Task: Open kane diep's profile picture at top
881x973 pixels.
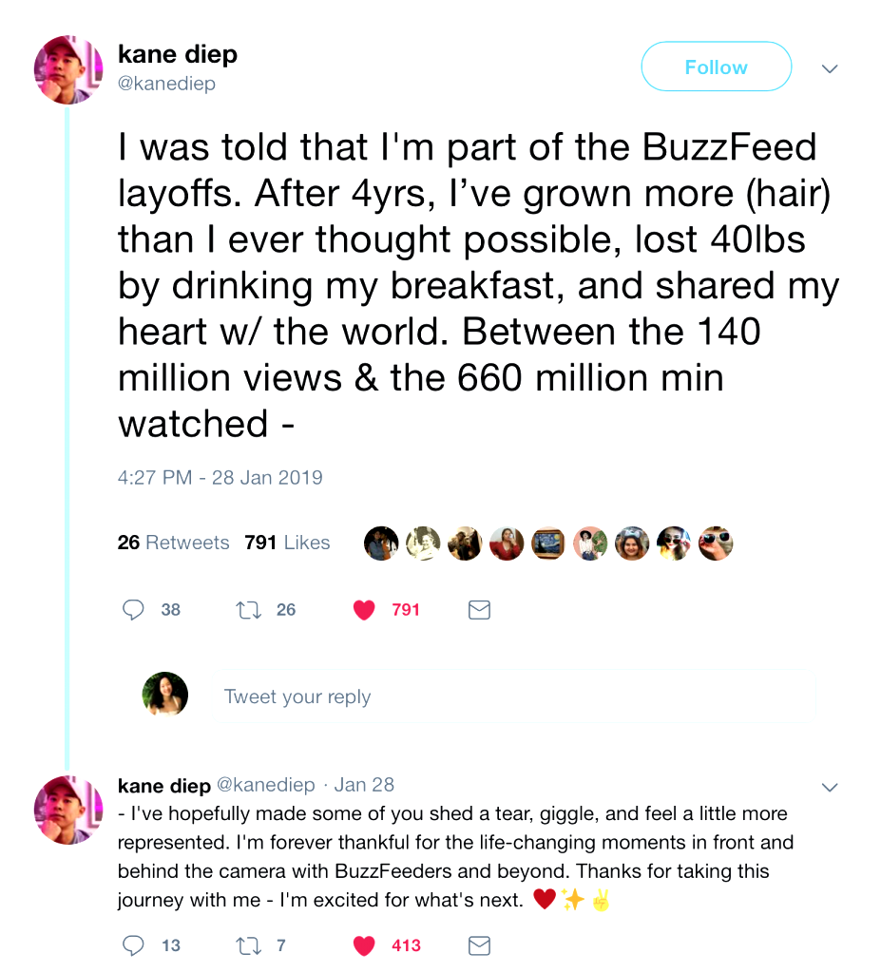Action: point(68,70)
